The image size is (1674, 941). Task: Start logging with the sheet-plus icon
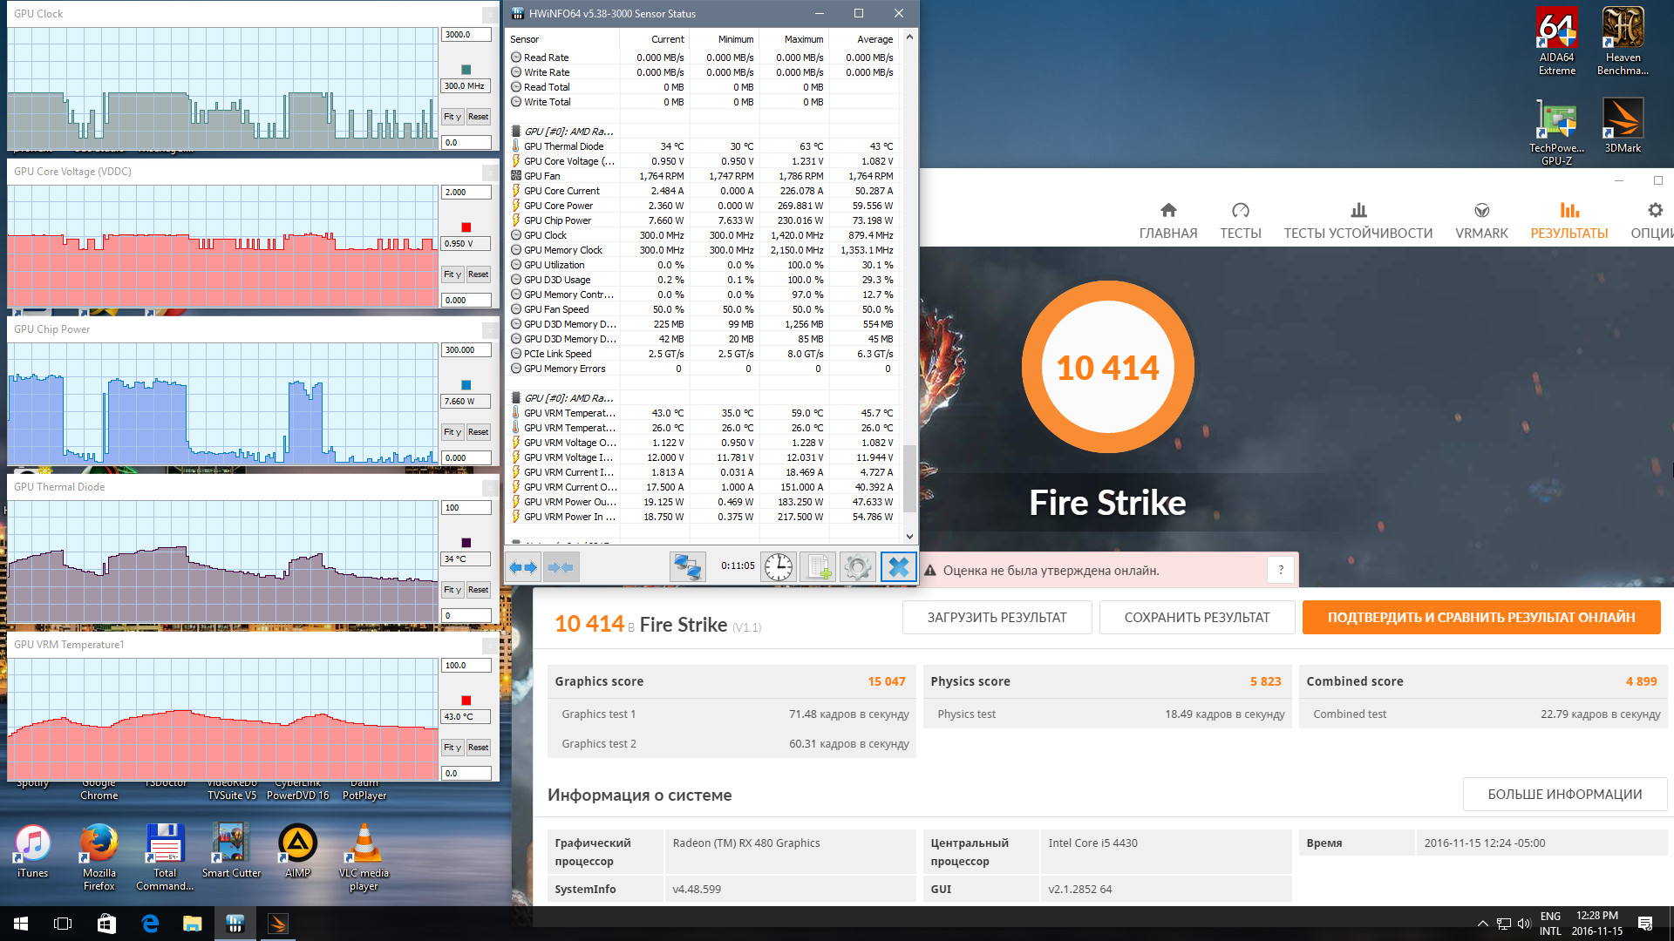click(x=818, y=567)
